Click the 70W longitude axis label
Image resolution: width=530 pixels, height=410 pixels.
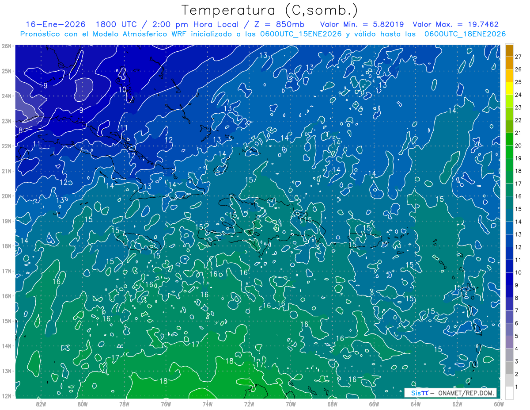(x=291, y=404)
